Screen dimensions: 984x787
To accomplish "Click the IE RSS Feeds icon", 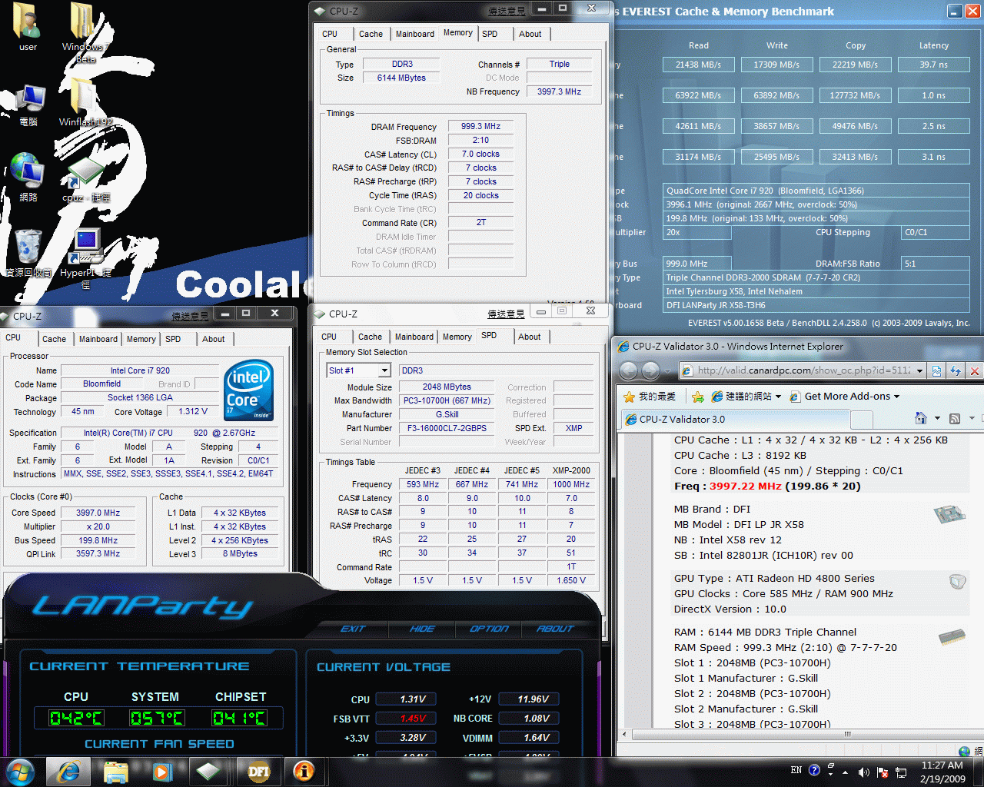I will [x=955, y=418].
